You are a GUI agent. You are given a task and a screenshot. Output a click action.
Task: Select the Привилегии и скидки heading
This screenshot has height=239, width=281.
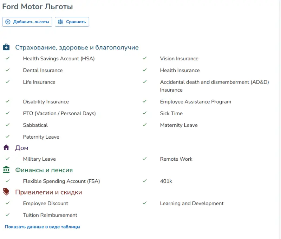48,192
